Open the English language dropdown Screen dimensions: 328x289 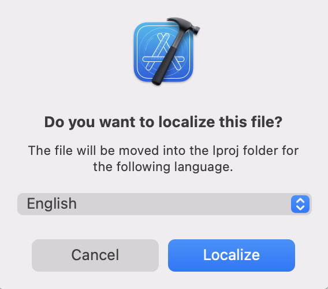(x=165, y=204)
